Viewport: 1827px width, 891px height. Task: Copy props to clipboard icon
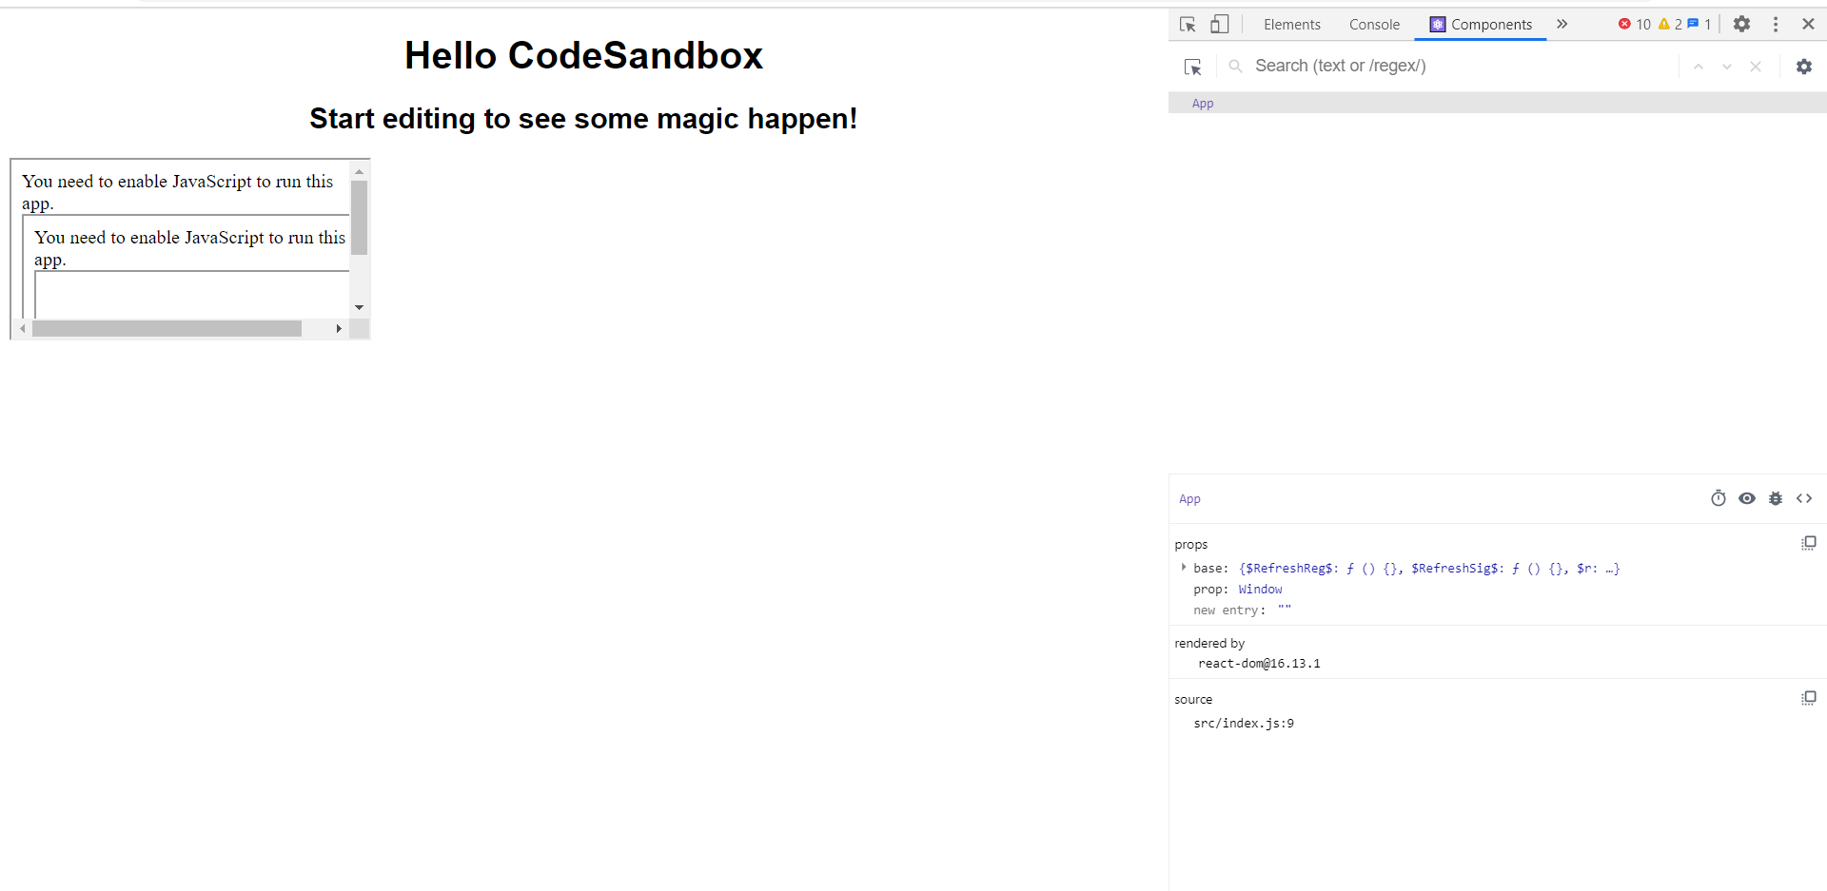tap(1809, 543)
